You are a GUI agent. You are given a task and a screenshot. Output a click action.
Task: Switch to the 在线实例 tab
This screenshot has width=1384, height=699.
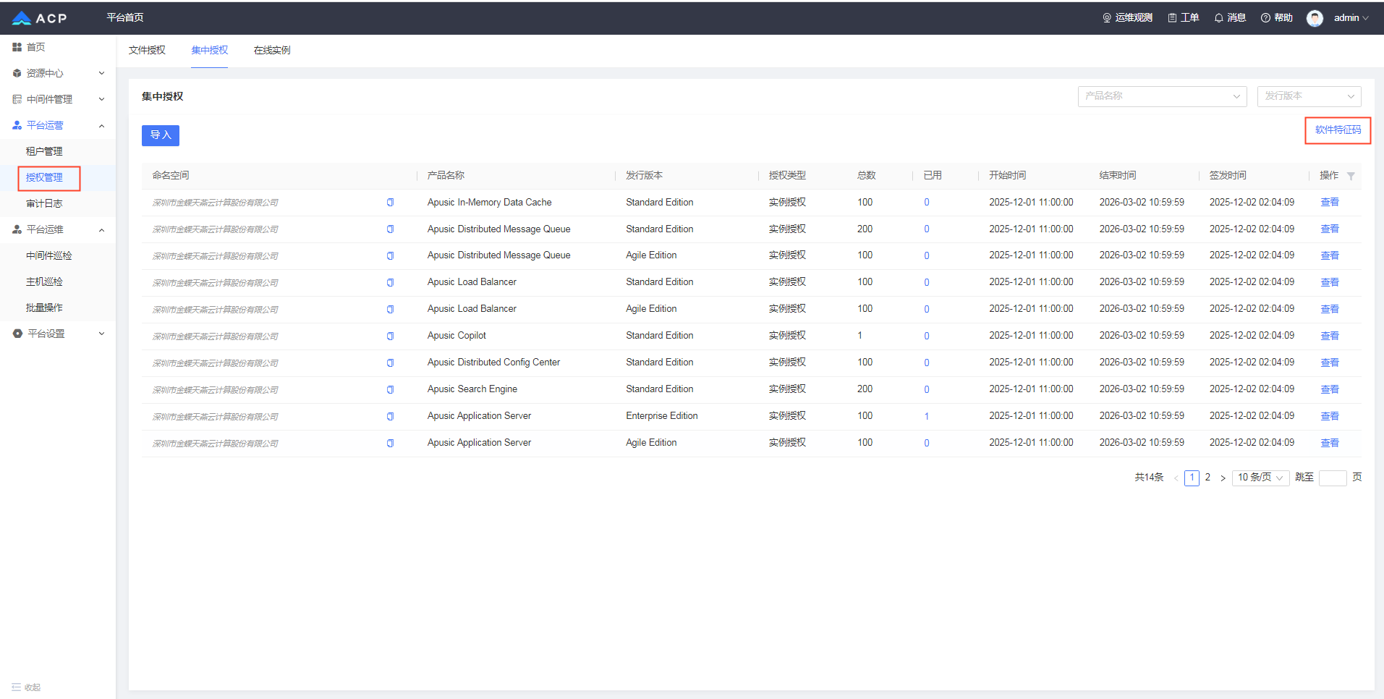[272, 50]
